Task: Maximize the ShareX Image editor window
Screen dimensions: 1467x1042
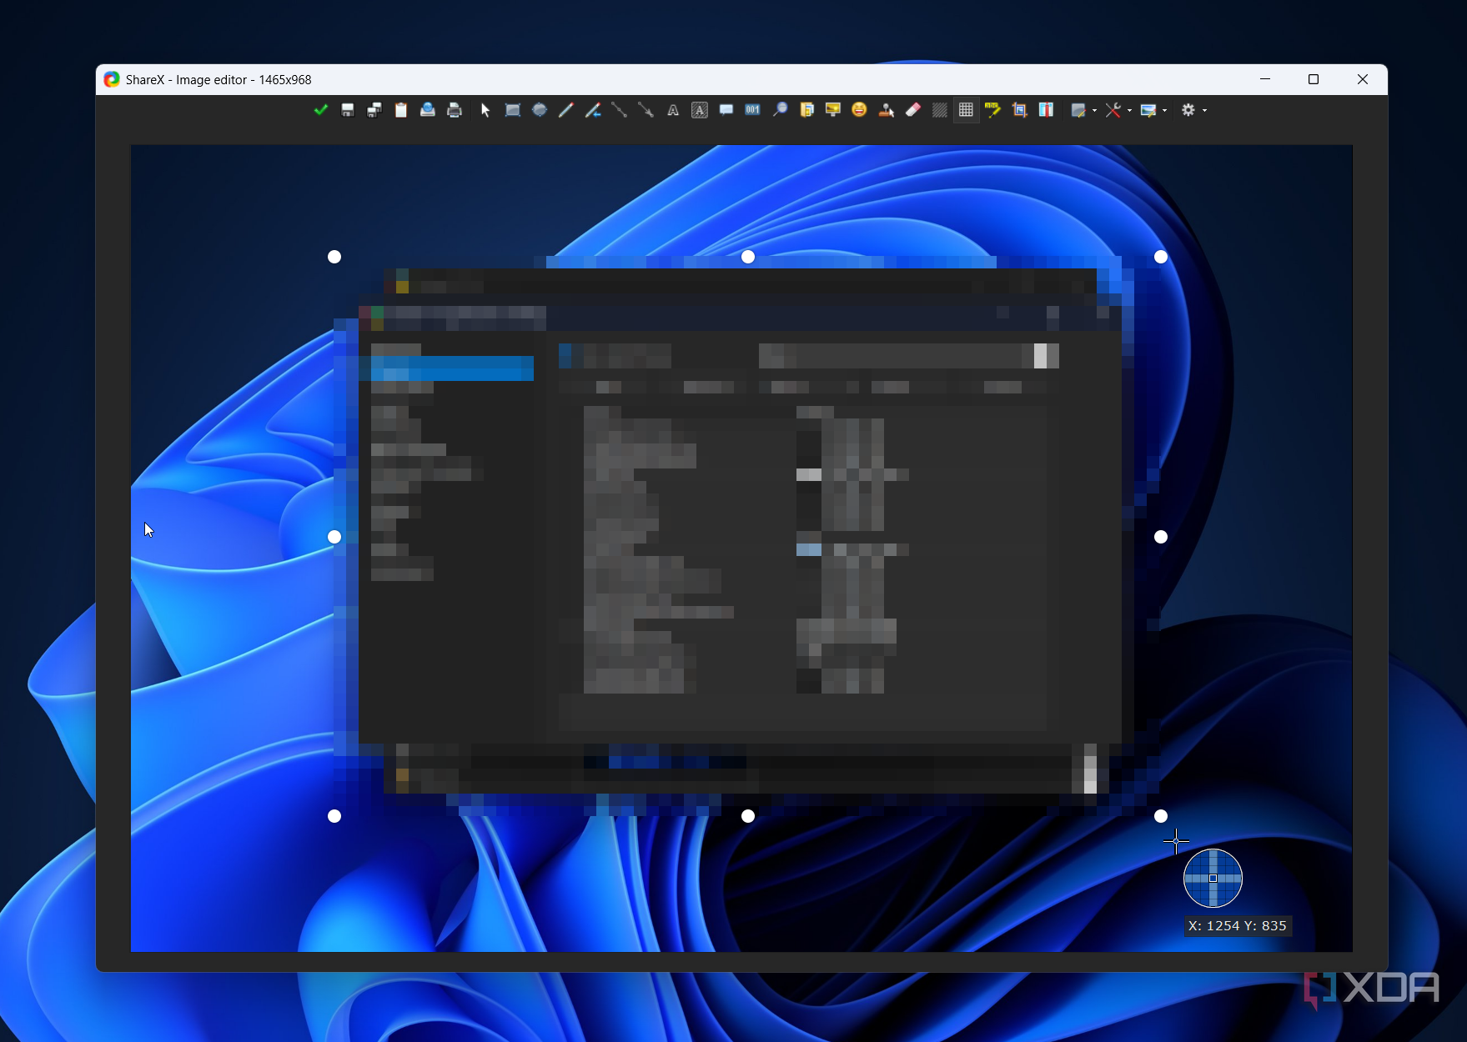Action: coord(1314,79)
